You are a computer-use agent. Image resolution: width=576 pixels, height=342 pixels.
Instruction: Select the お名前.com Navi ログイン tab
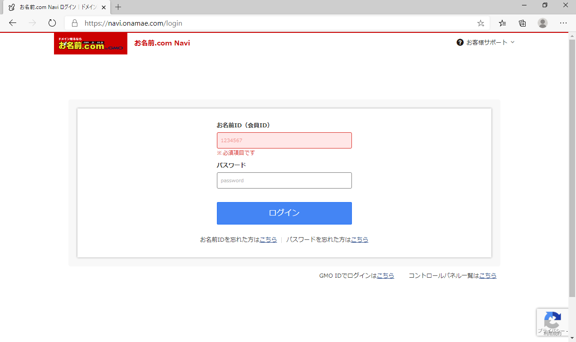(x=57, y=7)
